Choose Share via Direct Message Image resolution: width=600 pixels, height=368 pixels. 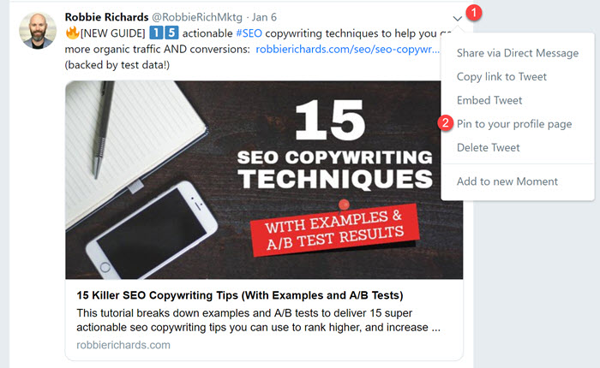point(517,53)
